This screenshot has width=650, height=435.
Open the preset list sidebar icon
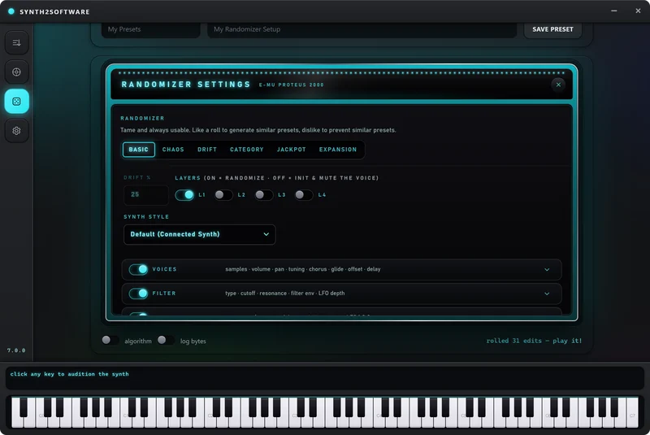(x=16, y=43)
